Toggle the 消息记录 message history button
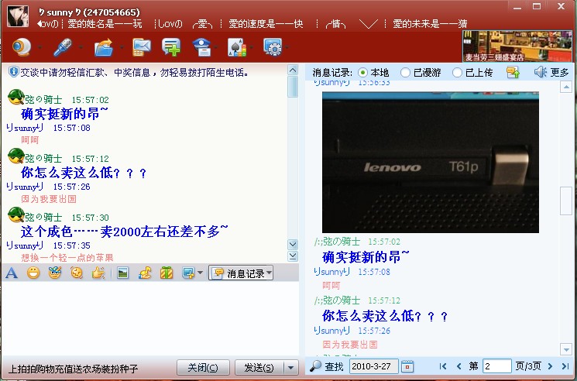Screen dimensions: 577x381 [x=241, y=273]
